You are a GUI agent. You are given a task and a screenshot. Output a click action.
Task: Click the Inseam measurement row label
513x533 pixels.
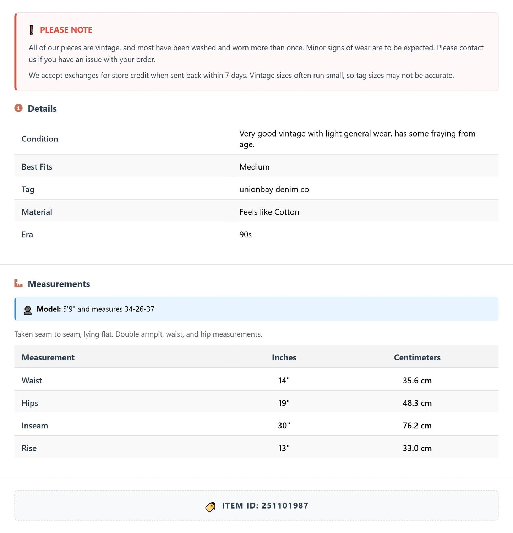tap(35, 426)
